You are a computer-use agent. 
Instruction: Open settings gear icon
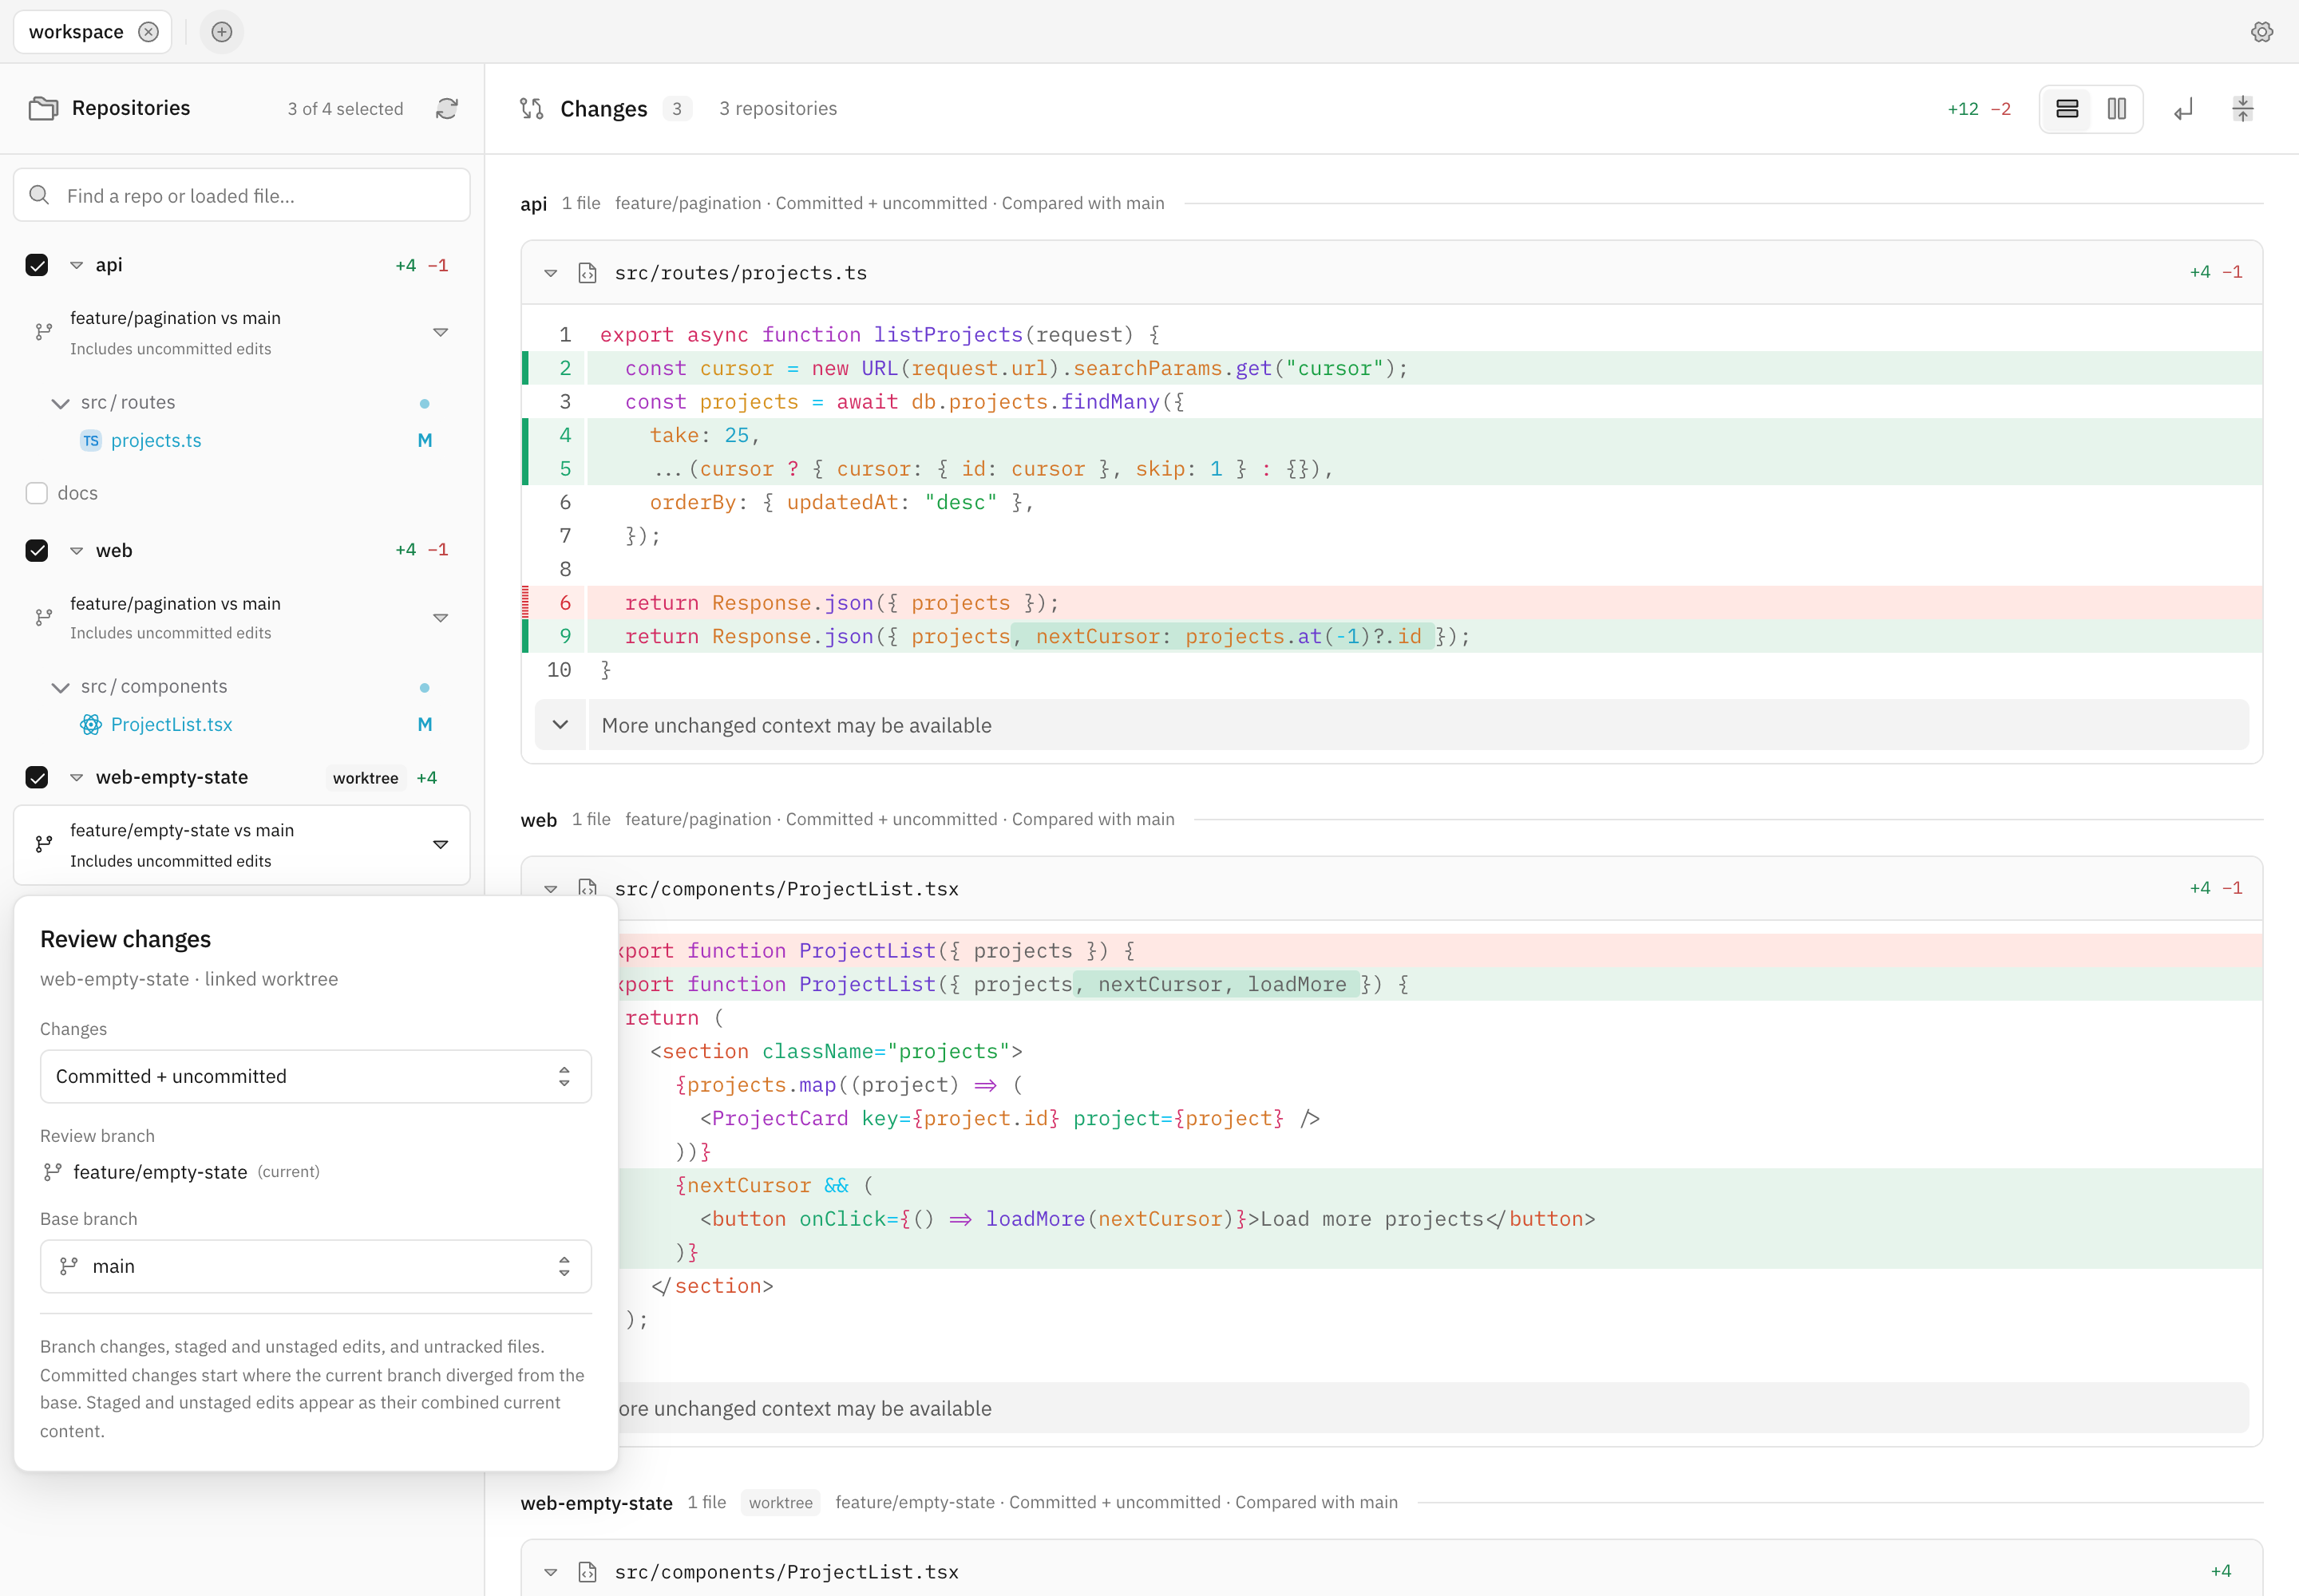[2262, 32]
